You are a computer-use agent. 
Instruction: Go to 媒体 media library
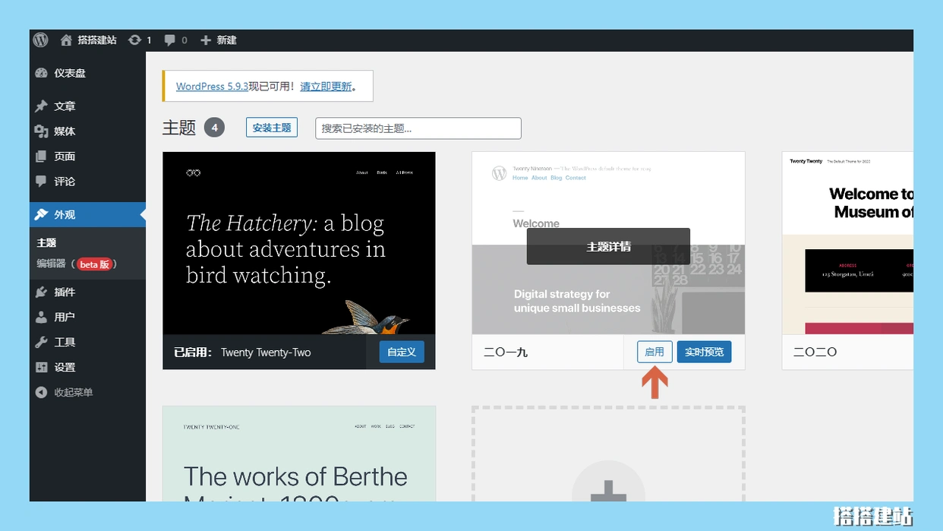(x=65, y=131)
